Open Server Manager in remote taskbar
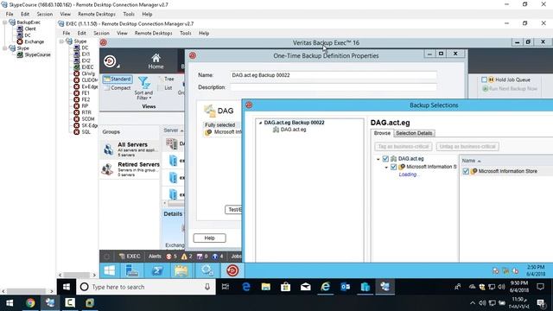Image resolution: width=553 pixels, height=311 pixels. point(132,270)
